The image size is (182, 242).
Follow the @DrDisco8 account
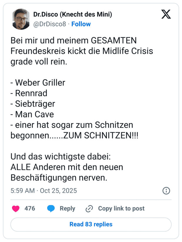(81, 24)
